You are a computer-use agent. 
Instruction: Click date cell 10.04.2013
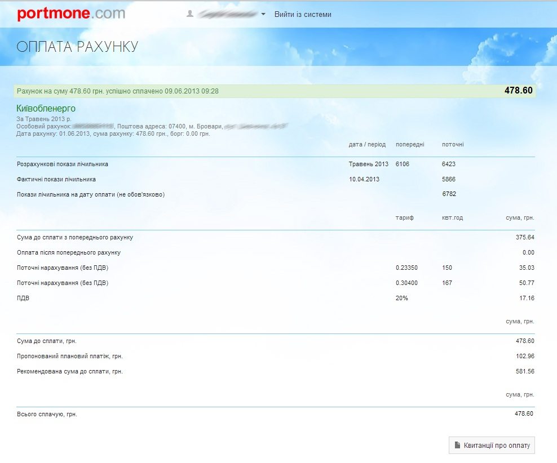pos(364,179)
